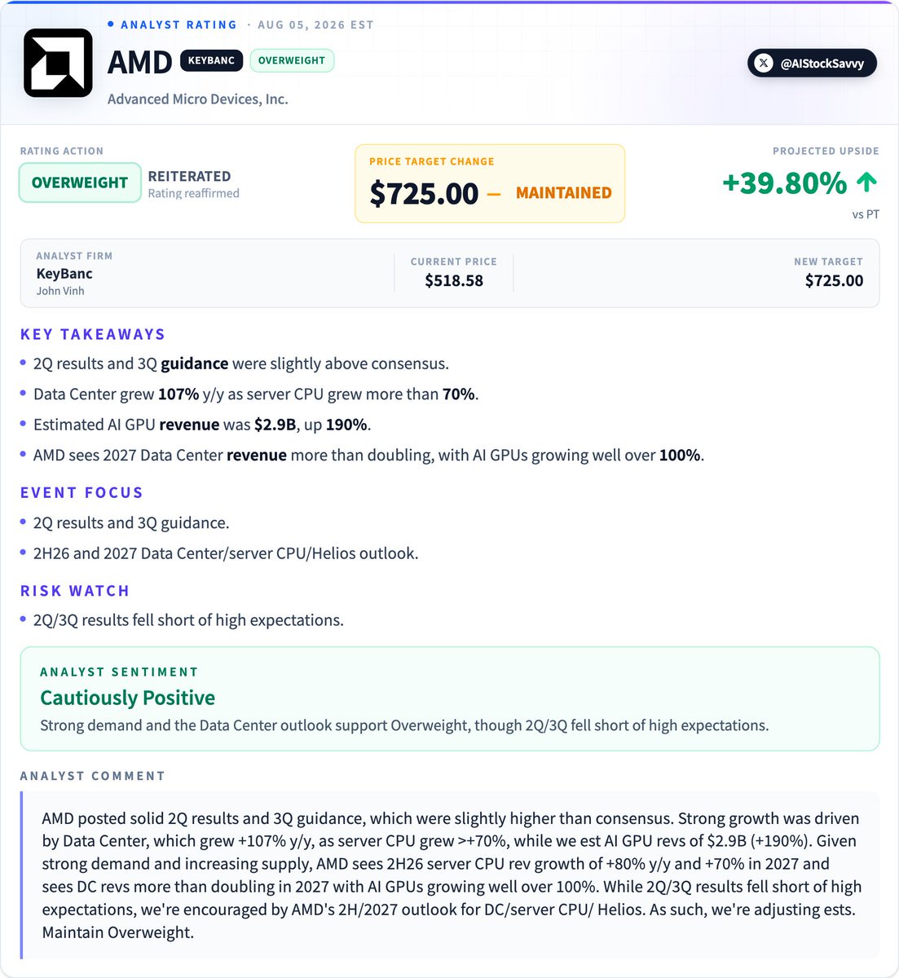Open the @AIStockSavvy handle button

pyautogui.click(x=812, y=63)
